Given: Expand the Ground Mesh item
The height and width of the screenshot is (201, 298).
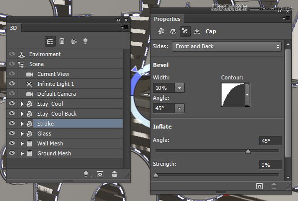Looking at the screenshot, I should click(22, 153).
